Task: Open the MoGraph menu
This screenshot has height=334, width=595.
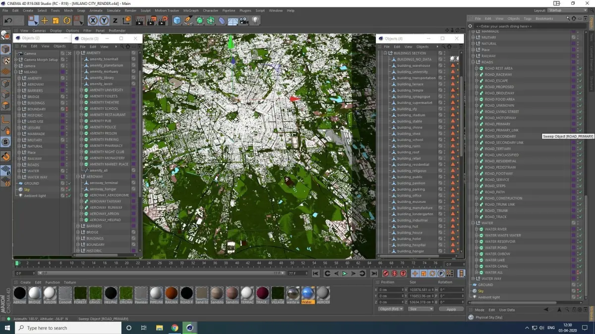Action: 190,10
